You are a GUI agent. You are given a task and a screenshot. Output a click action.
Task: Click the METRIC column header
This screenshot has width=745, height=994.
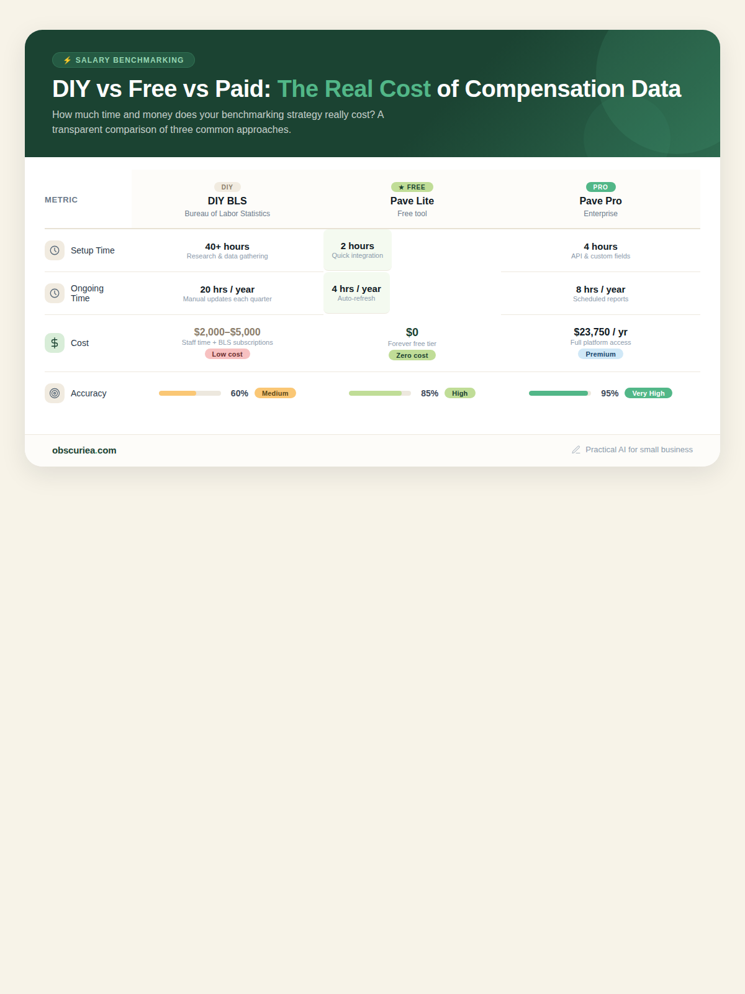tap(61, 200)
